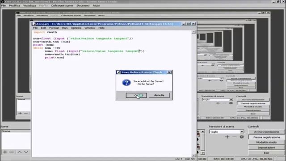Click the Col: 54 indicator in IDLE
The height and width of the screenshot is (161, 286).
tap(190, 159)
